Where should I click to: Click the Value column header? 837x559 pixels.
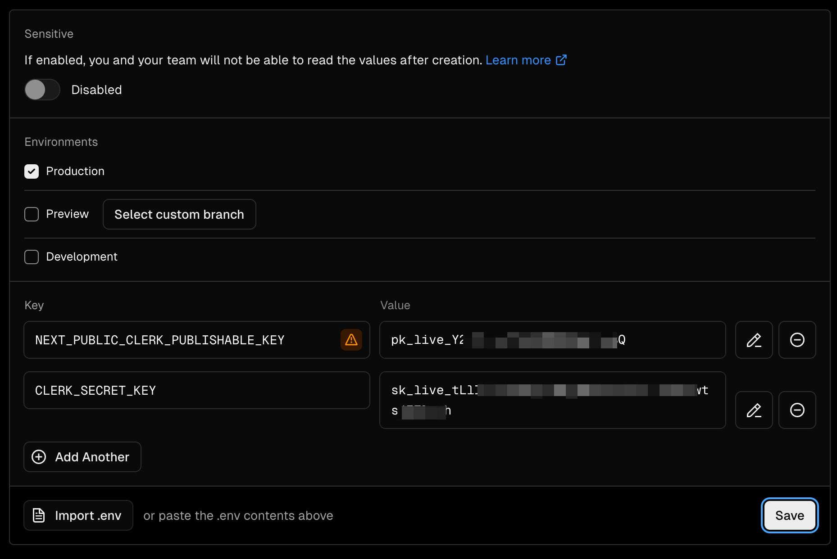coord(395,305)
